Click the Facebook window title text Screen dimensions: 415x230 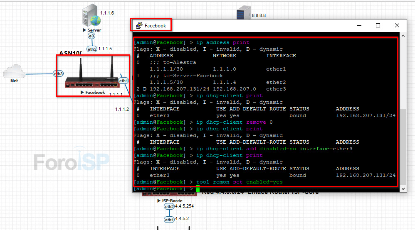click(156, 26)
